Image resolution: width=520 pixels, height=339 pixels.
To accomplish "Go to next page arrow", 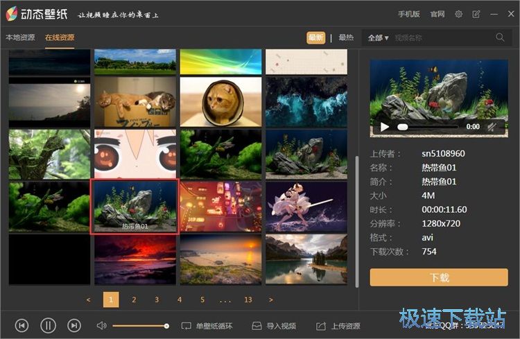I will (x=270, y=299).
